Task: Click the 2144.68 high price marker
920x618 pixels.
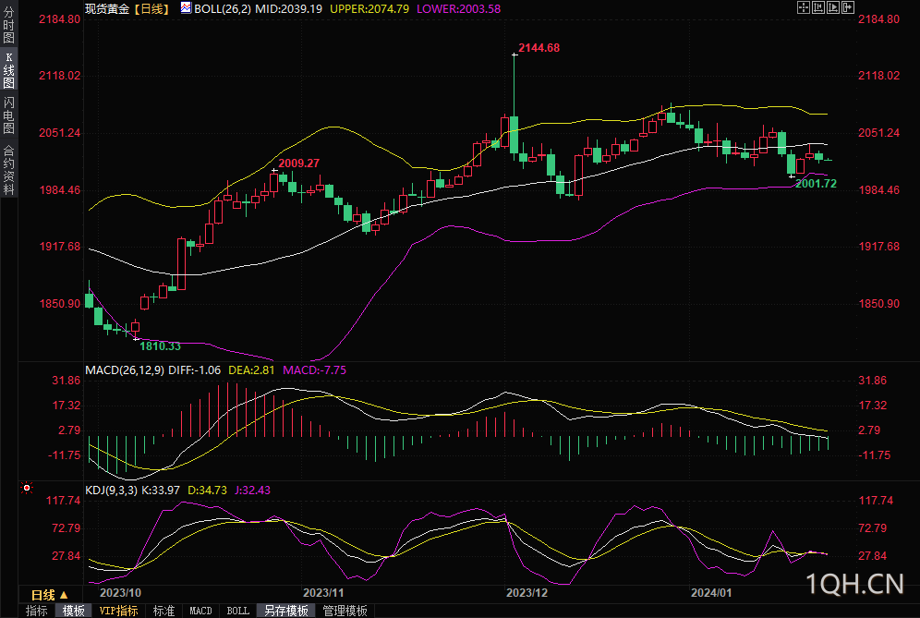Action: pos(539,47)
